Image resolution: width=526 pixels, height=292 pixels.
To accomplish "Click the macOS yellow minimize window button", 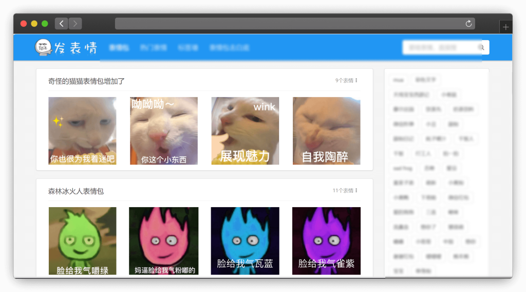I will (34, 24).
